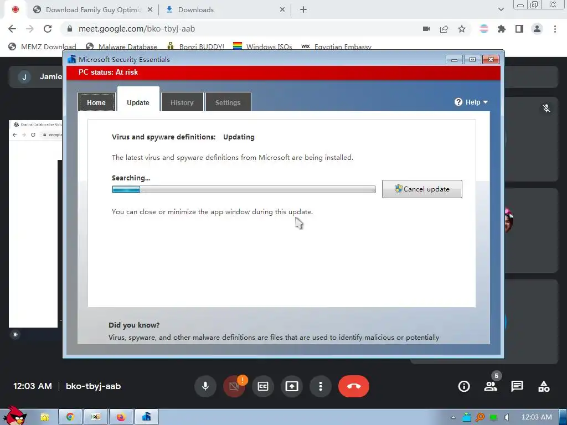The height and width of the screenshot is (425, 567).
Task: Close the Downloads browser tab
Action: coord(282,10)
